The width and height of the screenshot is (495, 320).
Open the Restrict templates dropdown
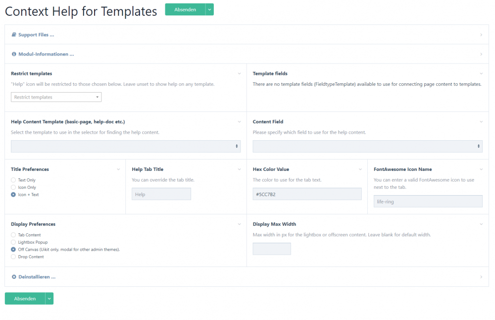[x=56, y=97]
